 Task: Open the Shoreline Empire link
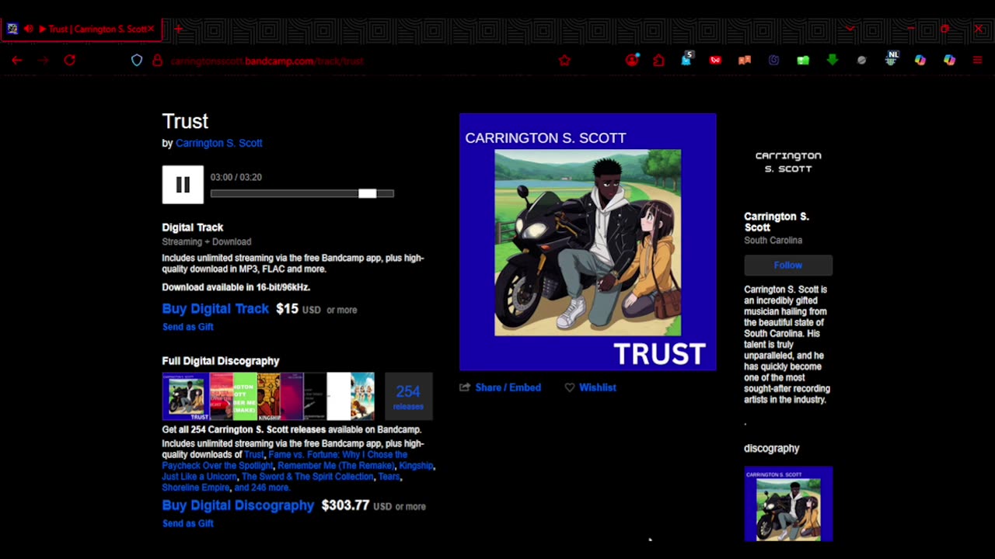click(195, 488)
